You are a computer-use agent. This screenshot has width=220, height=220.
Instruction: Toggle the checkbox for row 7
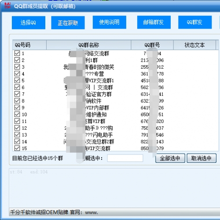pos(17,94)
